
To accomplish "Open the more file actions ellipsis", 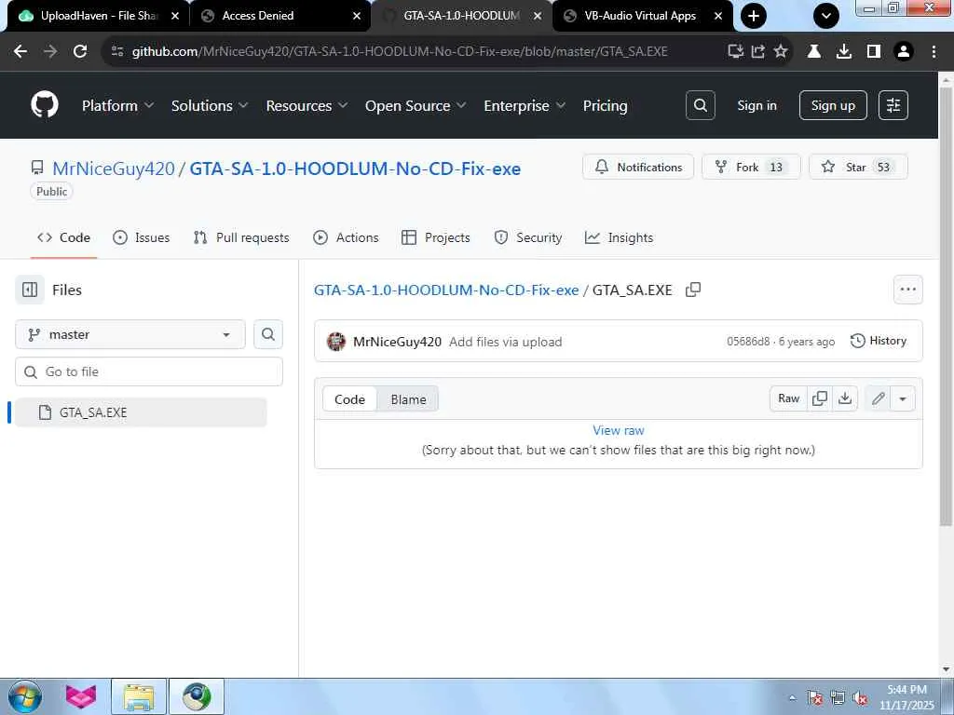I will pos(907,290).
